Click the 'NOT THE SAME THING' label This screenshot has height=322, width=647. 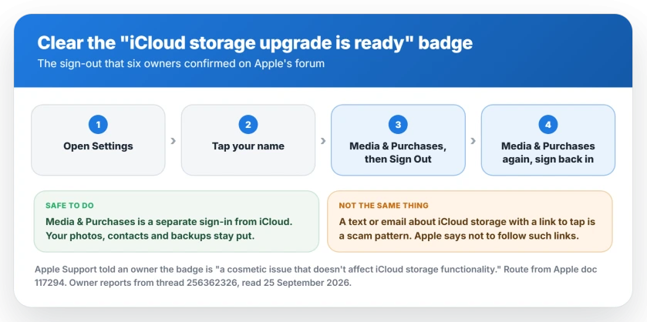[x=384, y=206]
